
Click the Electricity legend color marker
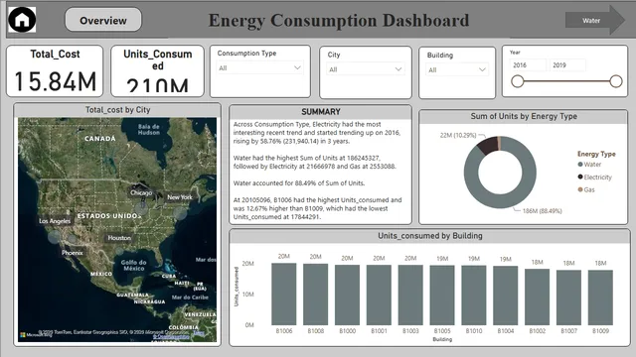point(580,177)
